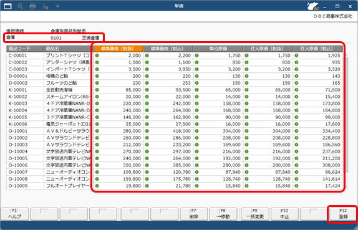Click the 128,740 unit cost in 単位原価 column
Screen dimensions: 358x230
tap(218, 179)
